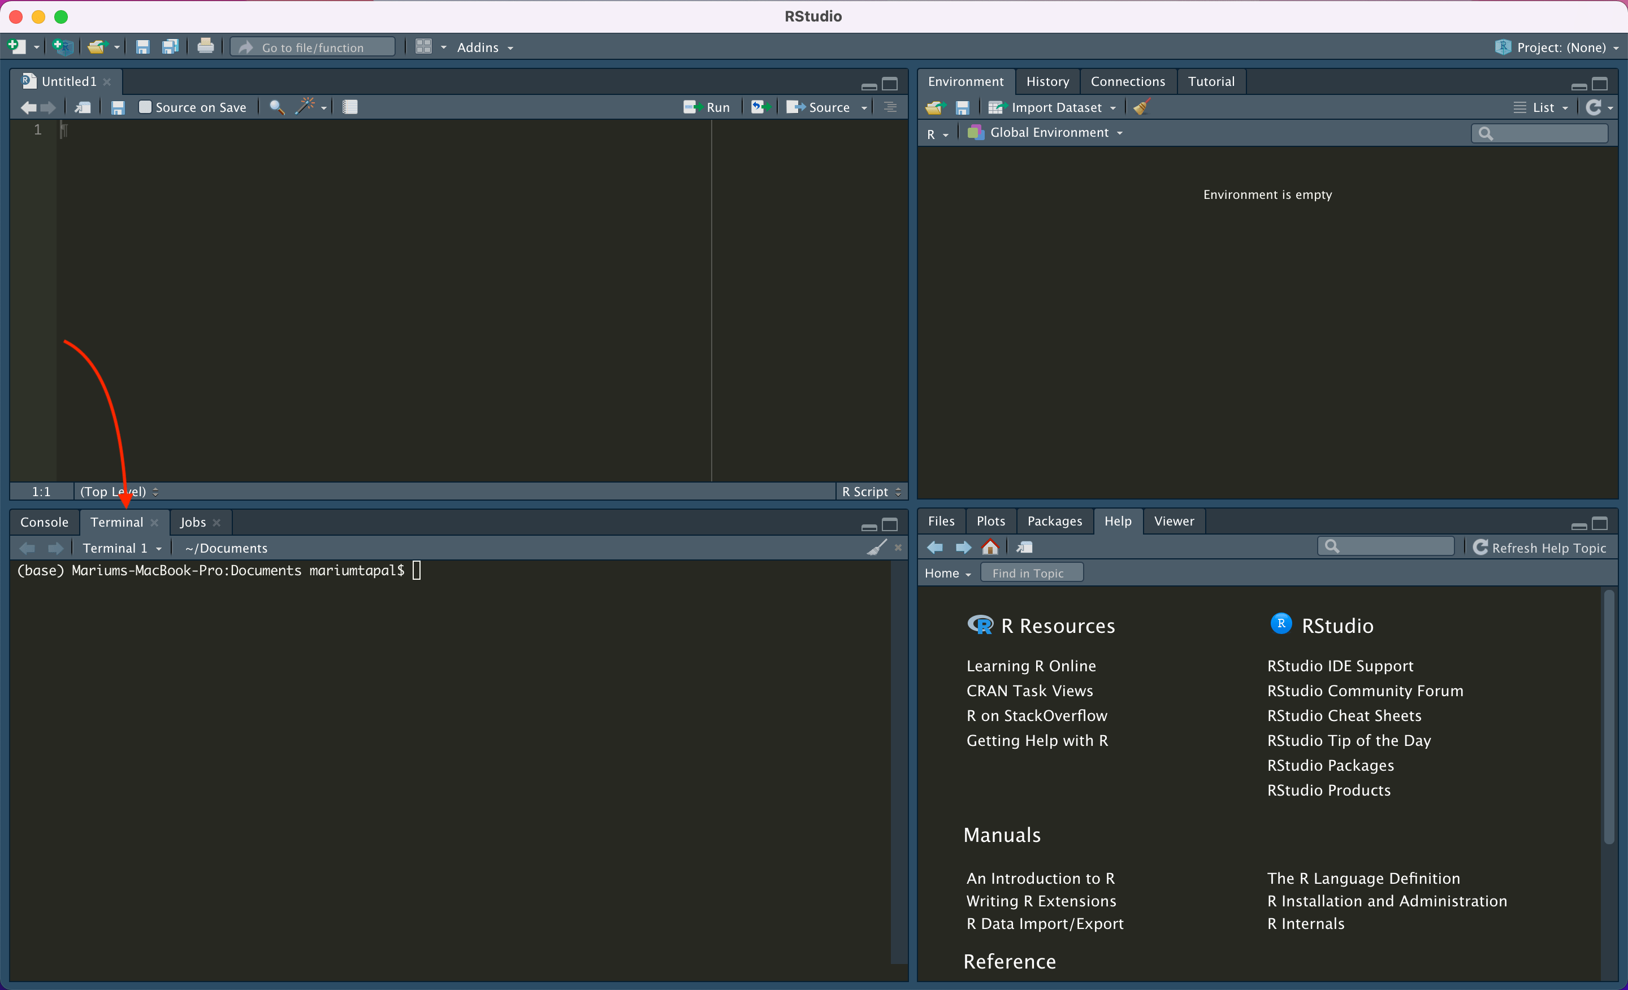
Task: Click the re-run previous code icon
Action: tap(759, 107)
